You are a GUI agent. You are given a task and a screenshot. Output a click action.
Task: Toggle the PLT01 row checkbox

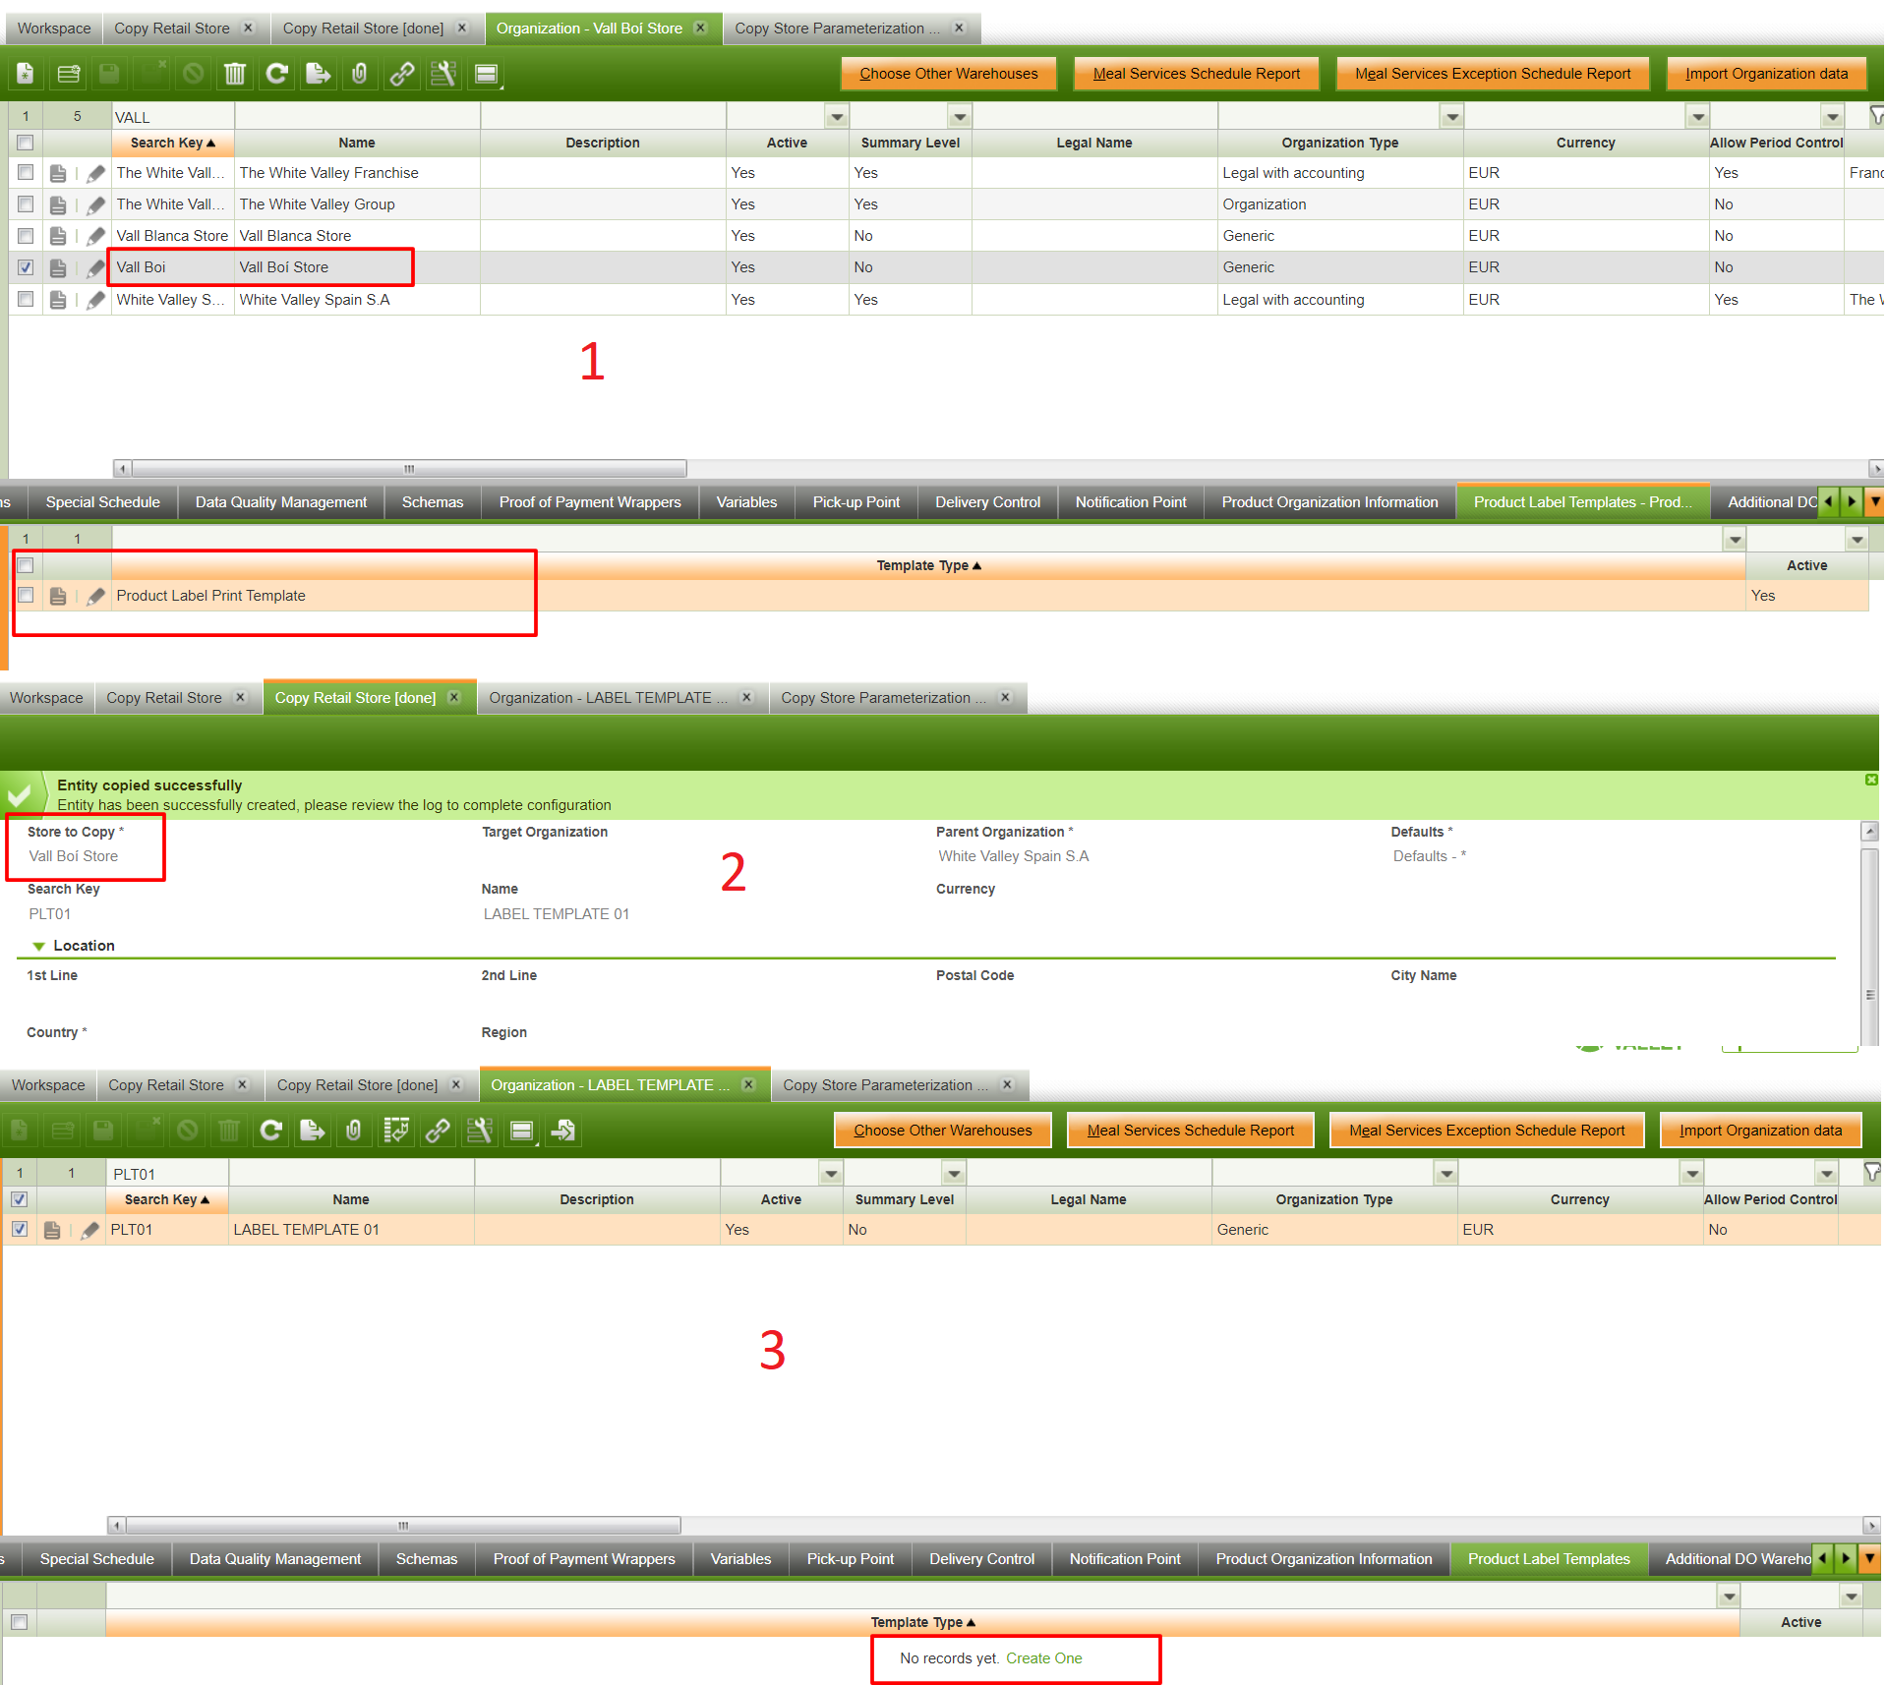(x=20, y=1230)
